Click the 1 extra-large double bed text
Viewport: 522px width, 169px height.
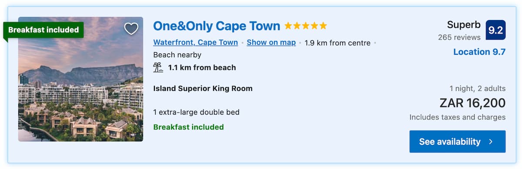coord(196,112)
